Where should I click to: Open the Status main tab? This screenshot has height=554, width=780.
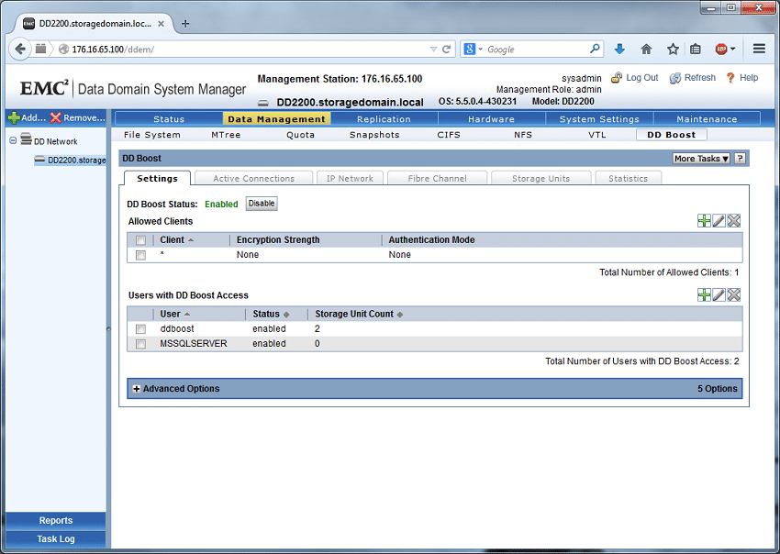pyautogui.click(x=169, y=119)
